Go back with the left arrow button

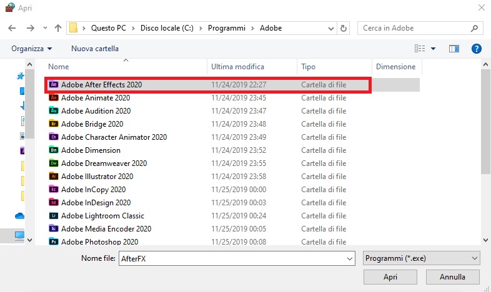(x=12, y=28)
